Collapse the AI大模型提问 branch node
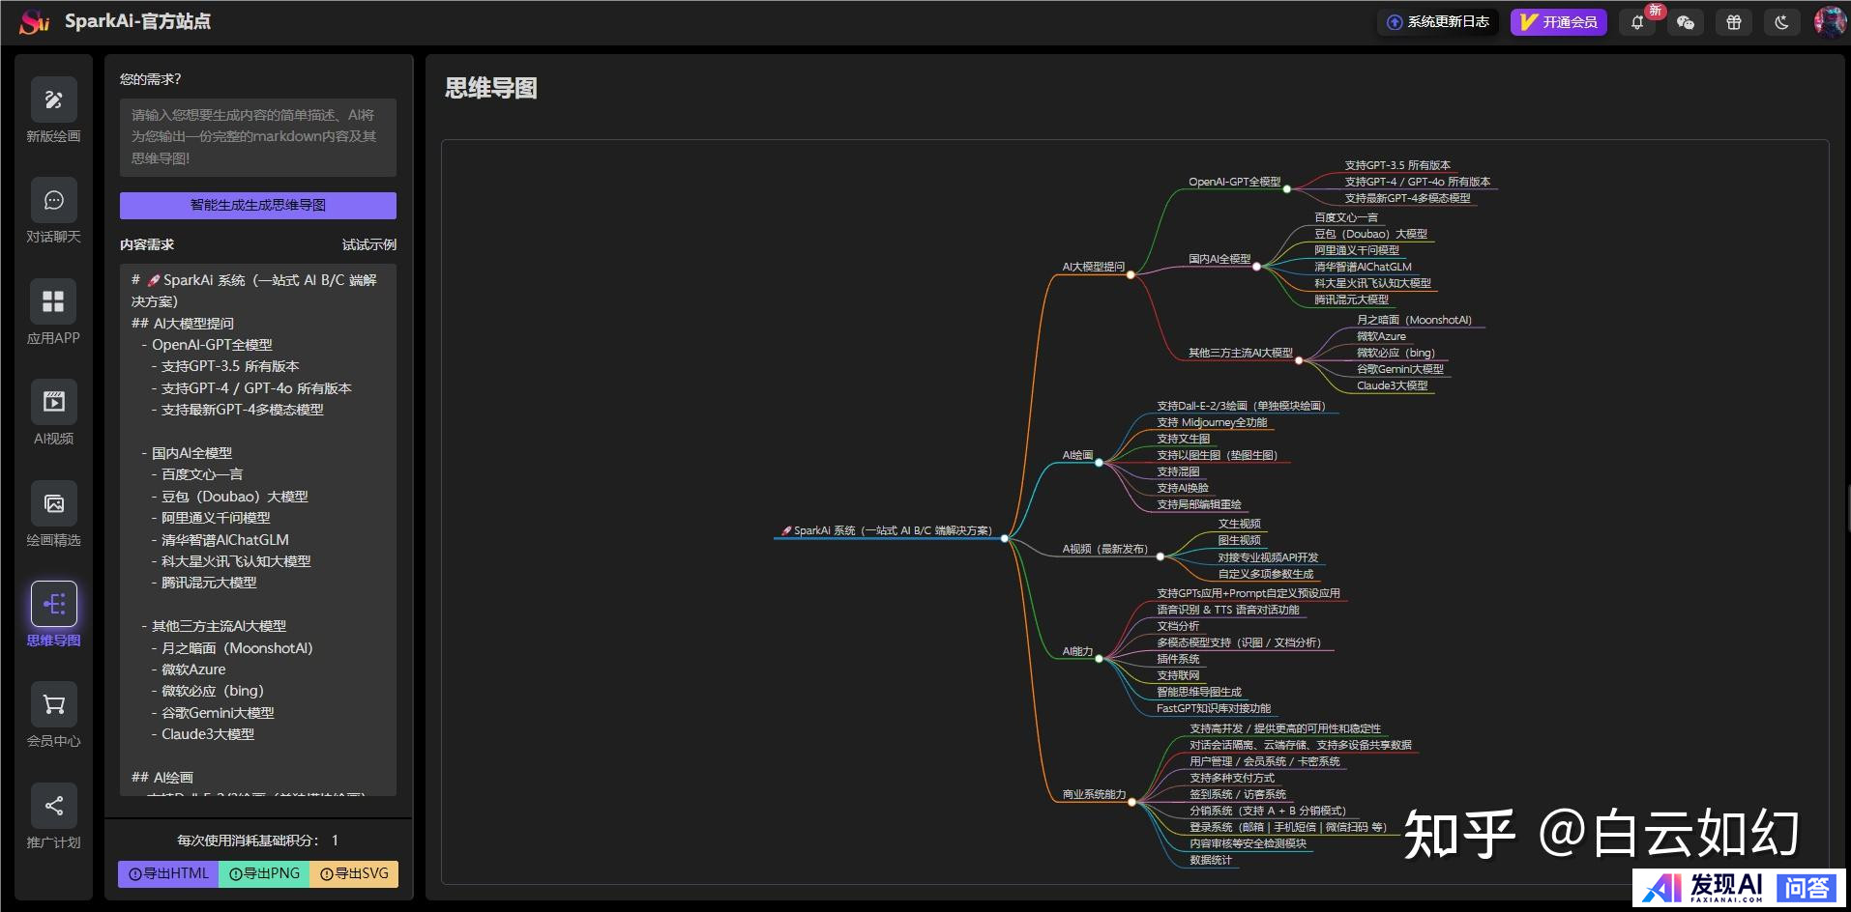 point(1131,274)
